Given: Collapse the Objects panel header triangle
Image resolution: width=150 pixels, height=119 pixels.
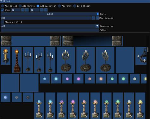Looking at the screenshot, I should tap(1, 1).
